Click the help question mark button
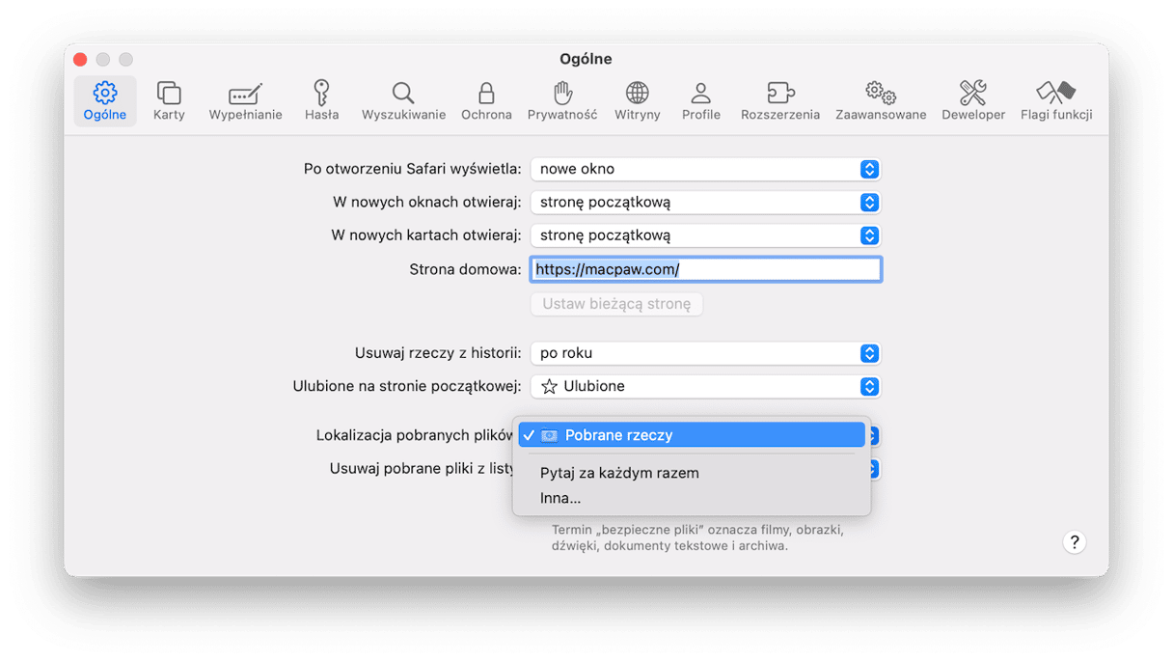 1074,542
